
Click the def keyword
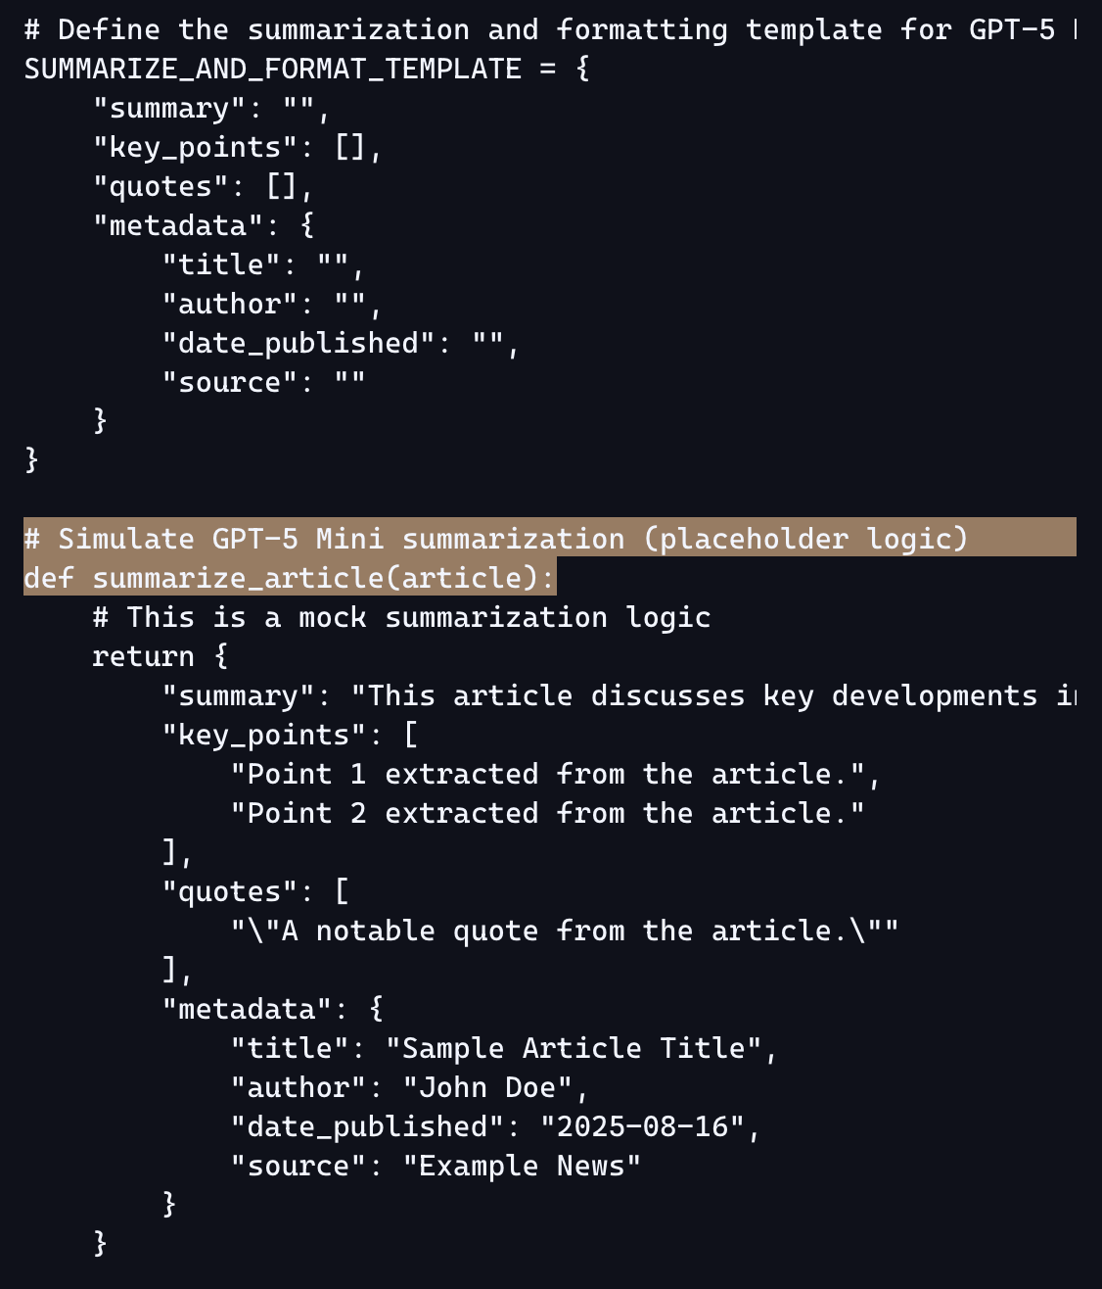pos(48,578)
